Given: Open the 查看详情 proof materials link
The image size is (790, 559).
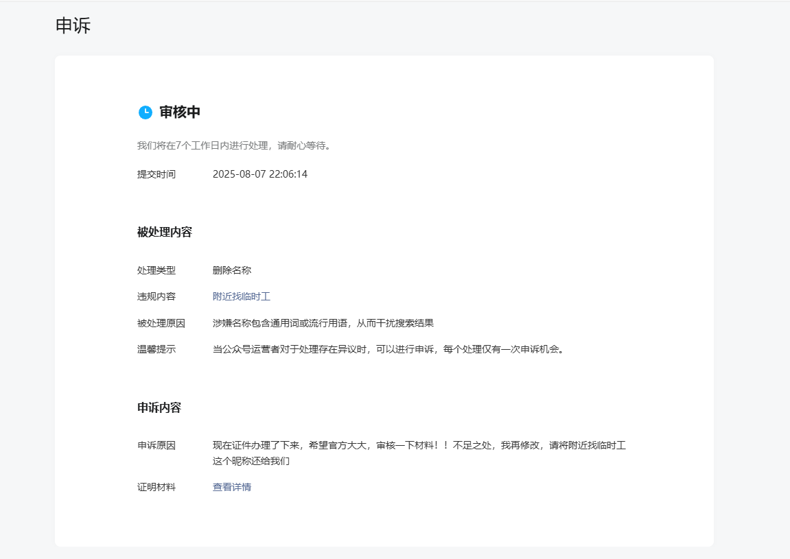Looking at the screenshot, I should pyautogui.click(x=232, y=487).
